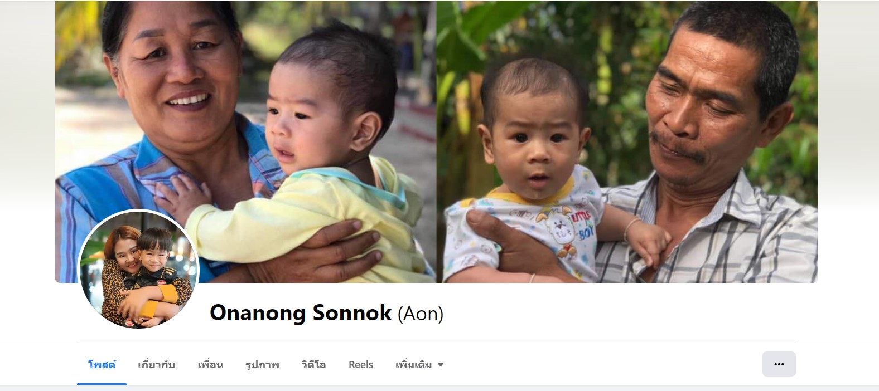Open the three-dots more options button
The width and height of the screenshot is (879, 391).
(x=779, y=364)
